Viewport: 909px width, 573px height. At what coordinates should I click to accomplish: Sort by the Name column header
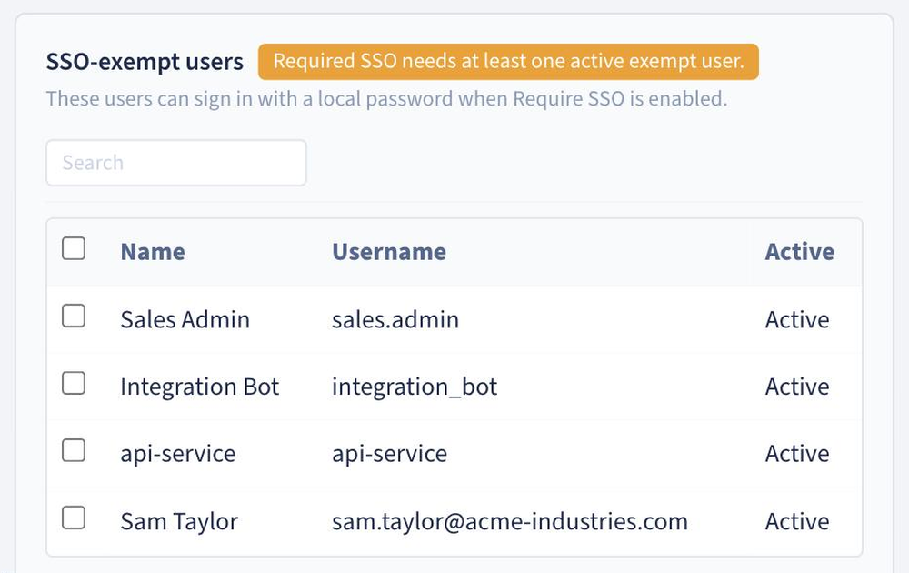pos(153,252)
